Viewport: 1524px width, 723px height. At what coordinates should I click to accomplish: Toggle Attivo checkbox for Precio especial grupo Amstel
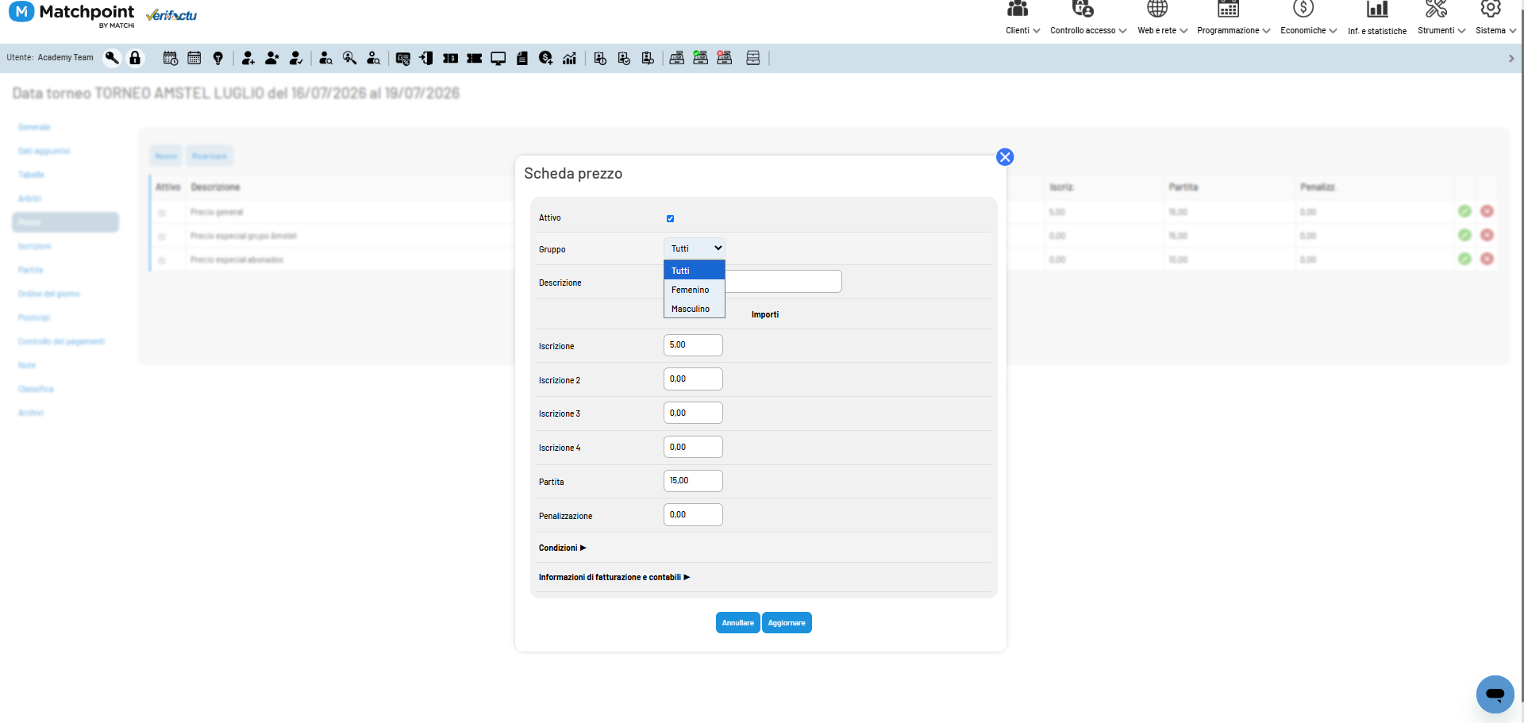[162, 237]
